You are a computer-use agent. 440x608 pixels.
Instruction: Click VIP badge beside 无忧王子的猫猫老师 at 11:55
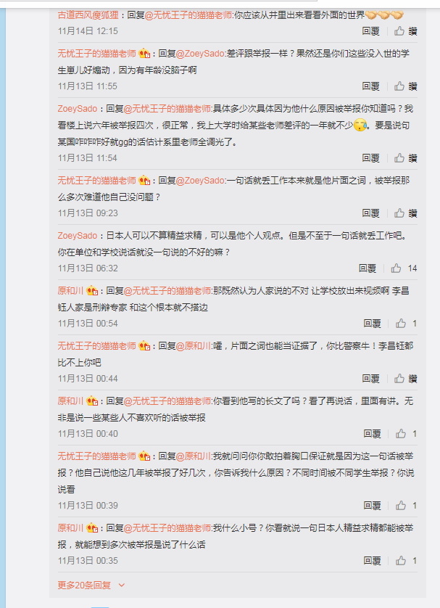(144, 53)
